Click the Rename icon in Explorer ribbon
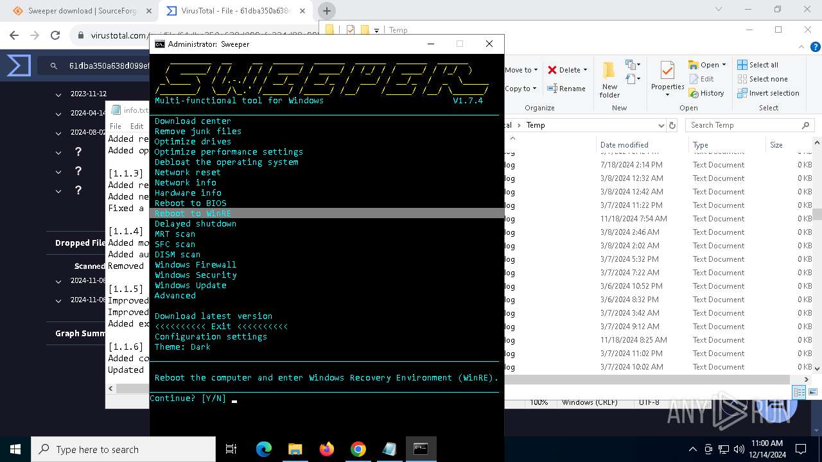This screenshot has height=462, width=822. pyautogui.click(x=552, y=89)
